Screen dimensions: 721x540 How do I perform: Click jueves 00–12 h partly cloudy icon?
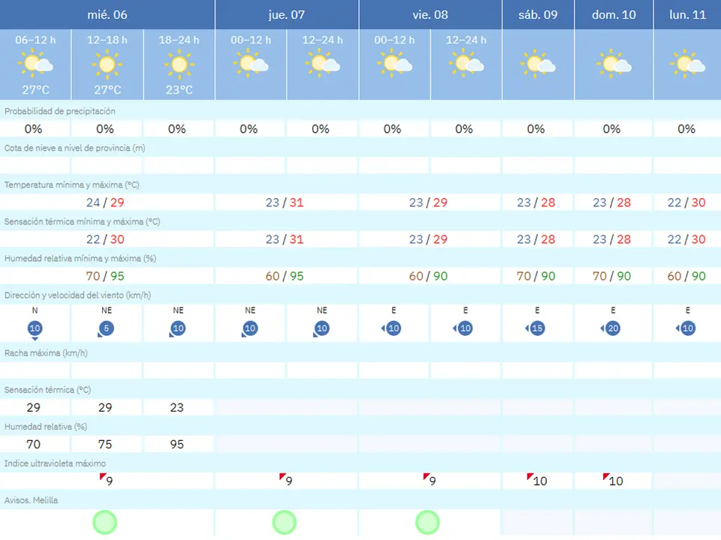[x=251, y=63]
